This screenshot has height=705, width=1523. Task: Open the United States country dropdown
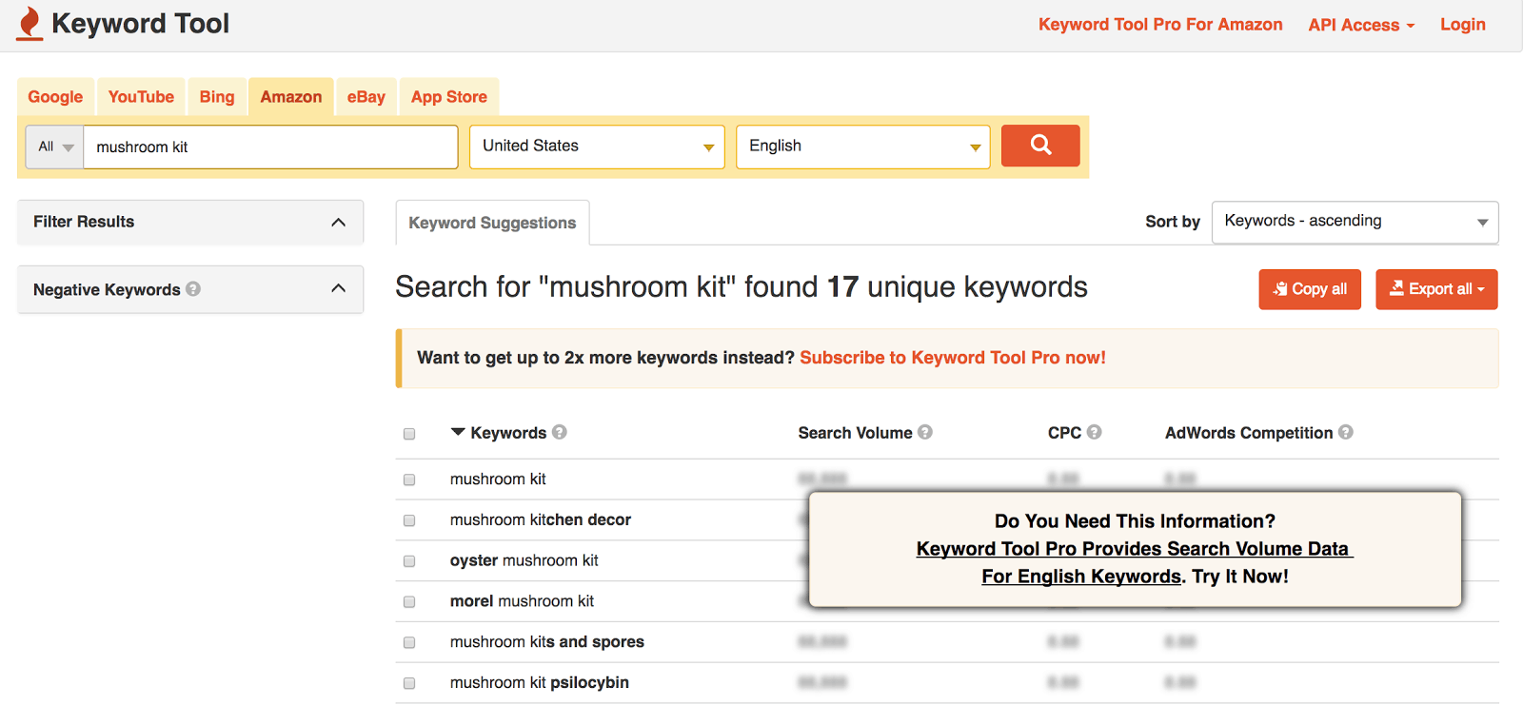597,147
